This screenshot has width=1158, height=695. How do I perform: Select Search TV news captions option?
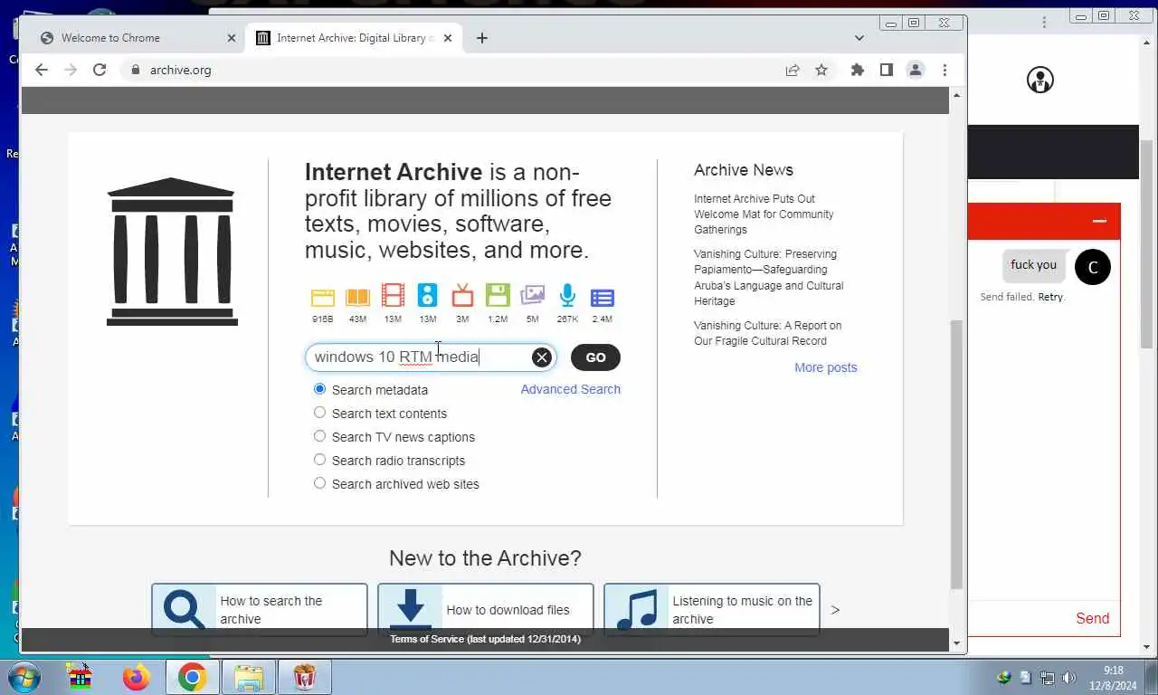[319, 436]
